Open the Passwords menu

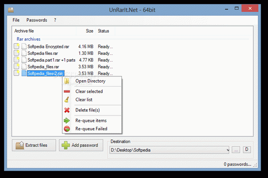(37, 20)
